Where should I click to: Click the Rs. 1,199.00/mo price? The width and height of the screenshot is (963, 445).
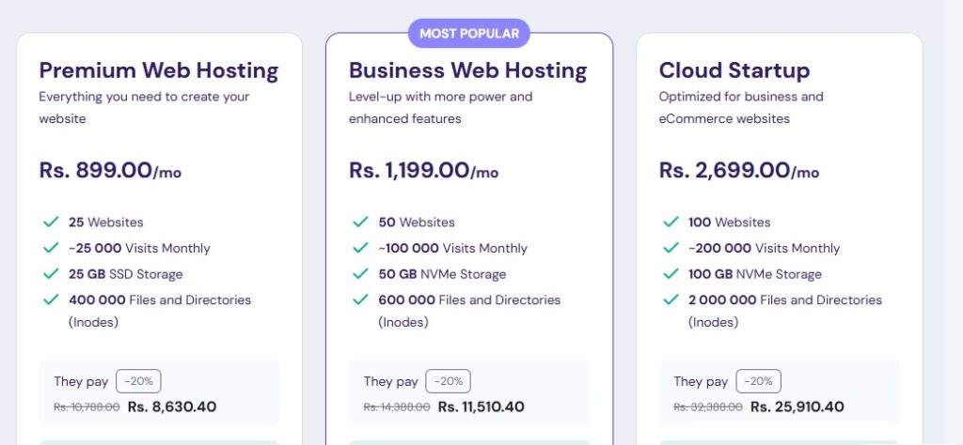[x=423, y=171]
